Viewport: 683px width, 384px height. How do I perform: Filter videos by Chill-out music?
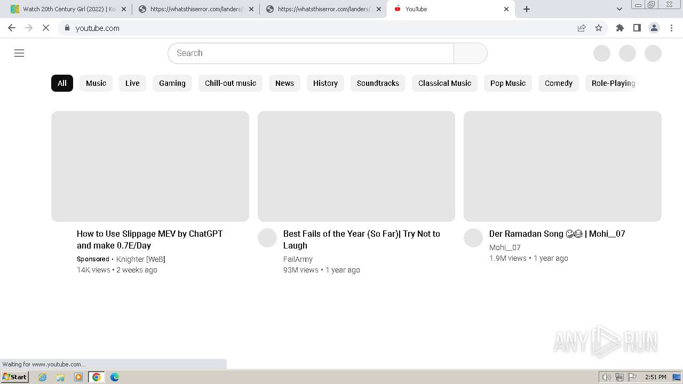(x=231, y=83)
